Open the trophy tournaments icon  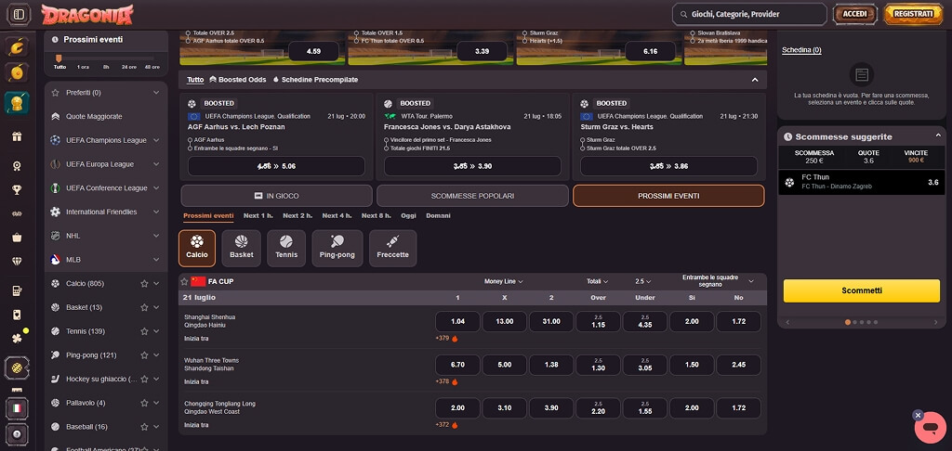(x=17, y=189)
